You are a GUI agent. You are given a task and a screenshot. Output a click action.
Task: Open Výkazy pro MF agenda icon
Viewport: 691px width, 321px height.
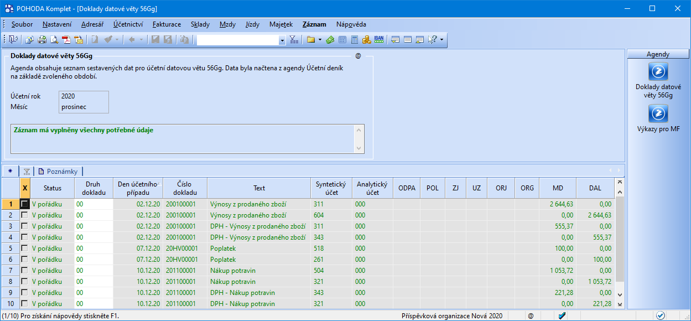658,113
